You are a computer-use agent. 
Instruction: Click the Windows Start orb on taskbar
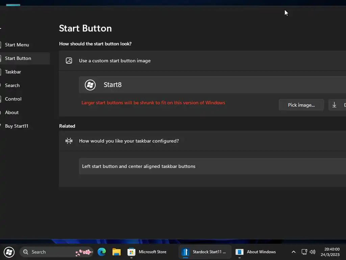point(9,252)
